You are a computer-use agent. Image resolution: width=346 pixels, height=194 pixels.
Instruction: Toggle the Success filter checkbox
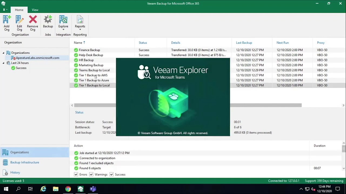pos(111,175)
